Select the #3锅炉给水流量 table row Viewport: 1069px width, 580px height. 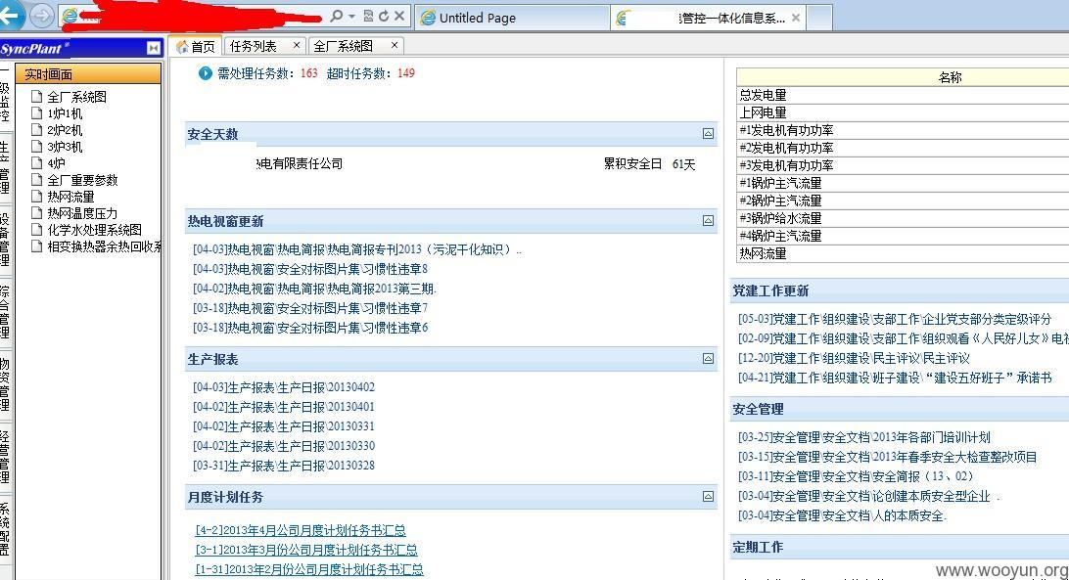[x=903, y=218]
